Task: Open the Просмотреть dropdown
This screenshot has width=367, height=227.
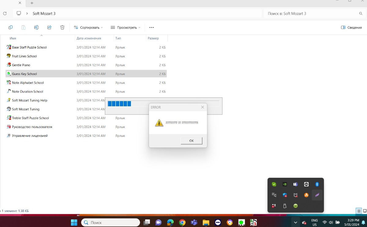Action: [125, 27]
